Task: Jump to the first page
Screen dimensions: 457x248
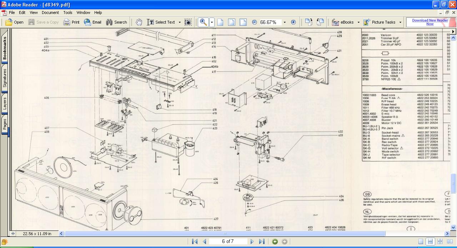Action: [195, 242]
